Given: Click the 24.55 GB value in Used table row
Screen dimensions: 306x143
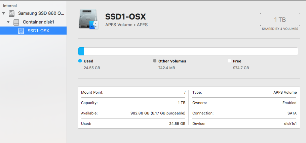Looking at the screenshot, I should 177,124.
